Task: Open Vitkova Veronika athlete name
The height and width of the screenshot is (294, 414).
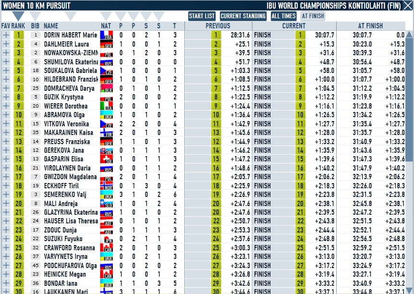Action: (67, 124)
